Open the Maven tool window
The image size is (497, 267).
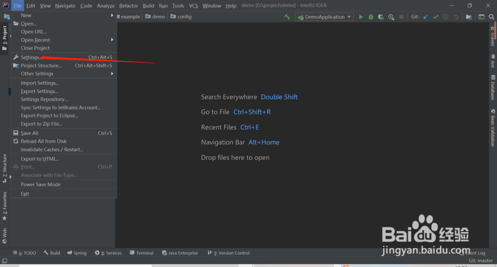click(493, 36)
